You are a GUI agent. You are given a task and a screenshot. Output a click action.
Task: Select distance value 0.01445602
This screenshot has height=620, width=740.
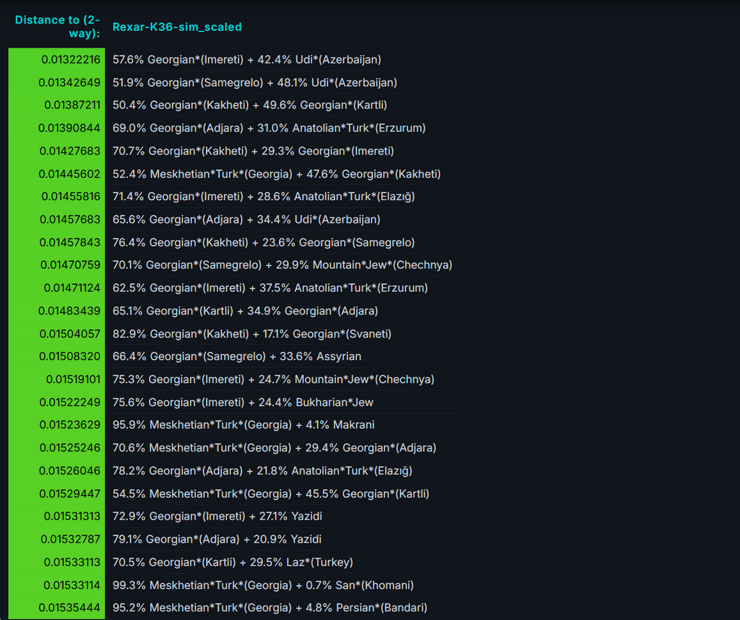69,174
